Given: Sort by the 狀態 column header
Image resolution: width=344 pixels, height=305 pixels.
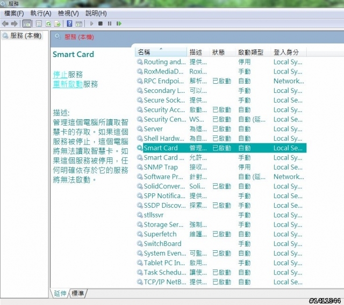Looking at the screenshot, I should pyautogui.click(x=222, y=52).
